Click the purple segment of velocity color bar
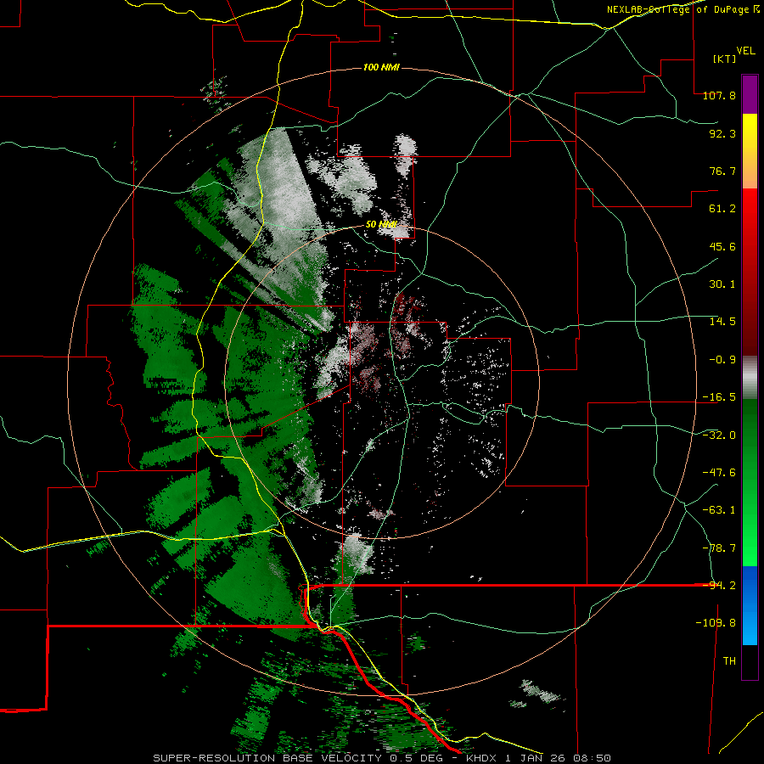 click(750, 94)
